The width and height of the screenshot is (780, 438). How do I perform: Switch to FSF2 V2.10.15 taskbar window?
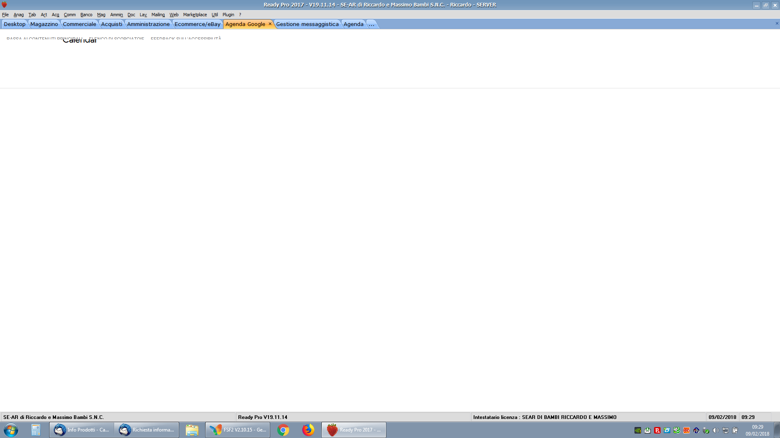[238, 430]
